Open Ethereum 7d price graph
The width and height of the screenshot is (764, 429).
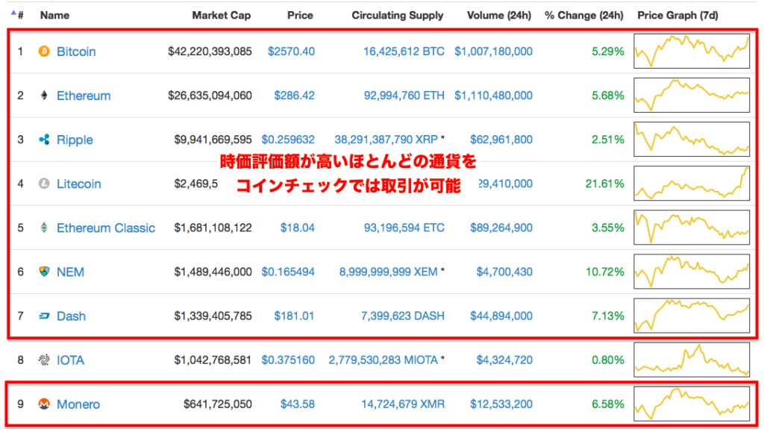click(692, 95)
